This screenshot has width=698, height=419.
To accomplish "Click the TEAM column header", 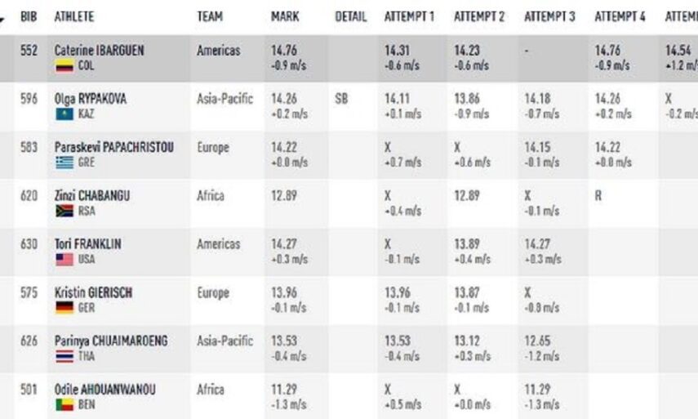I will pos(210,17).
